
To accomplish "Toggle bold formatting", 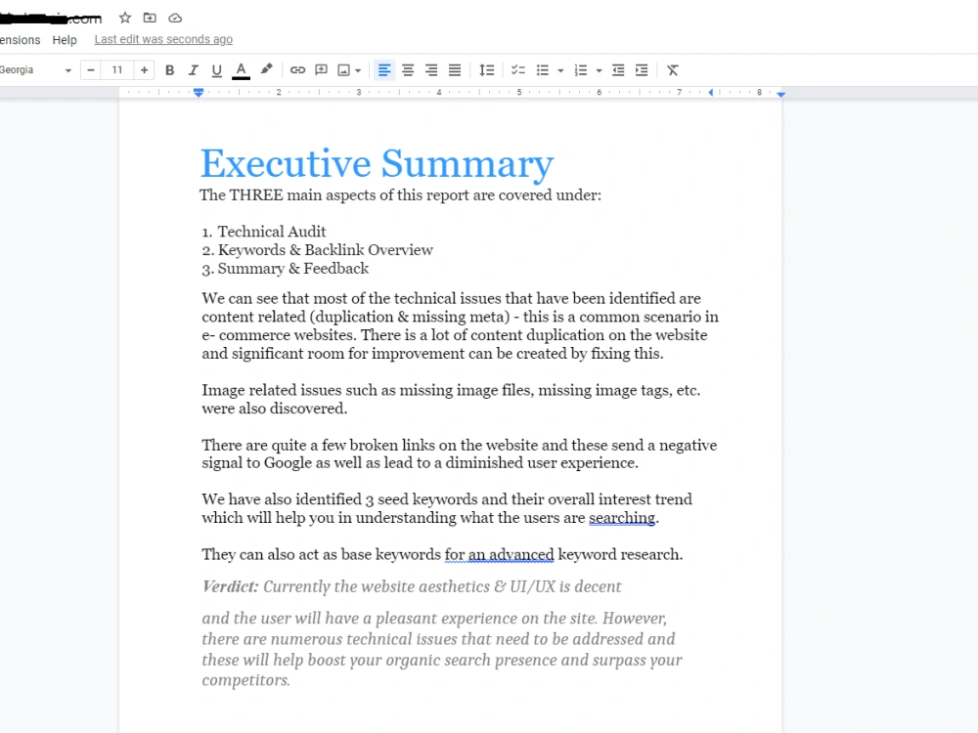I will (x=169, y=70).
